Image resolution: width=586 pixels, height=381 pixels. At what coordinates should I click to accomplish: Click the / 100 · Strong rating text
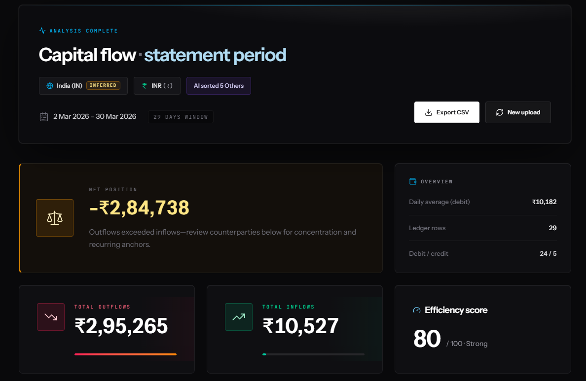tap(467, 344)
